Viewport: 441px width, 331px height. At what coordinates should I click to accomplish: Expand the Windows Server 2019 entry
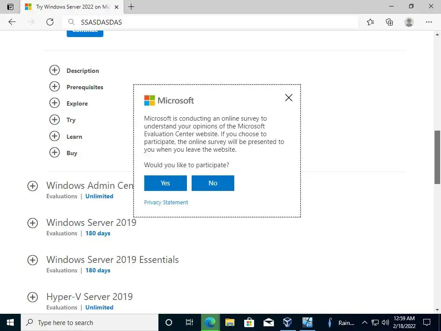33,223
